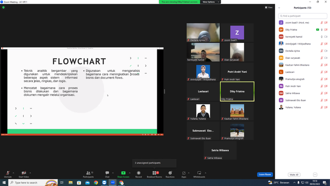Click the Record icon
This screenshot has height=186, width=330.
(x=139, y=173)
